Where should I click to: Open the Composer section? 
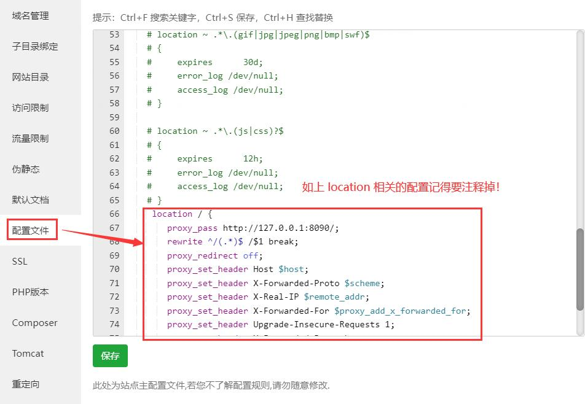coord(34,323)
